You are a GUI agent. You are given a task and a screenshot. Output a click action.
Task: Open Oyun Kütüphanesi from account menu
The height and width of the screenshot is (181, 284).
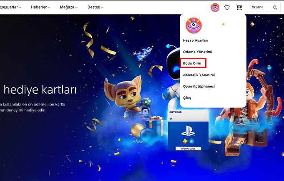(x=199, y=86)
